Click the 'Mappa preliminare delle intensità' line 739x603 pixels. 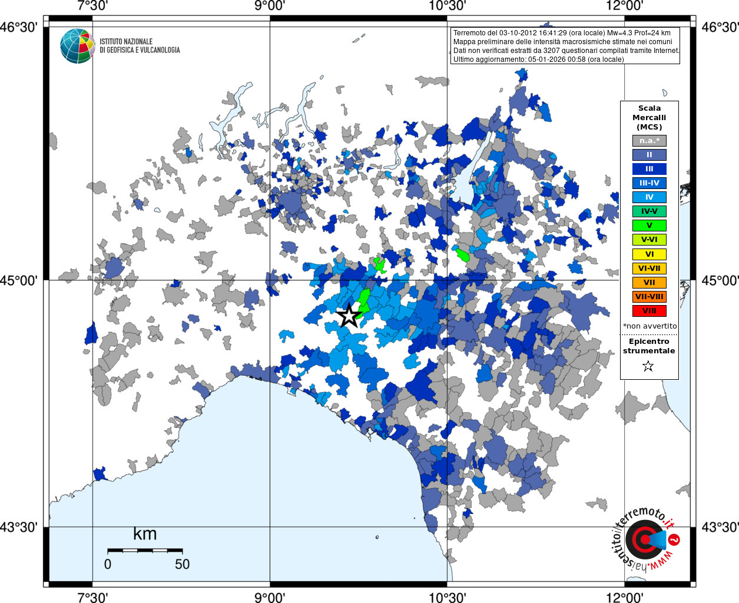(x=562, y=42)
